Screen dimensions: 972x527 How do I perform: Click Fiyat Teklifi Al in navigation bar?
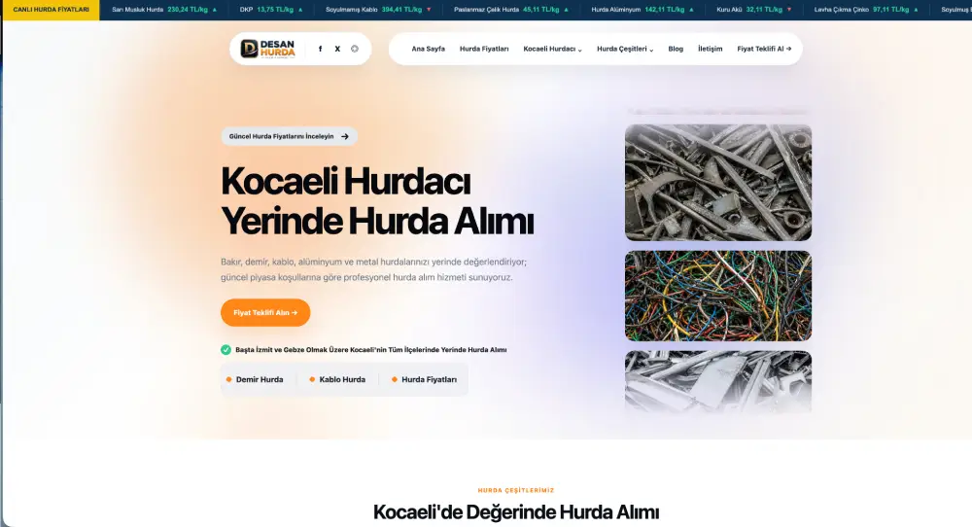[x=764, y=49]
